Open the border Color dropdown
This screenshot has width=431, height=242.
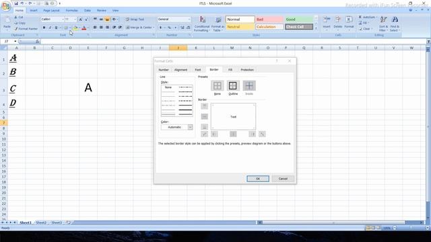190,127
